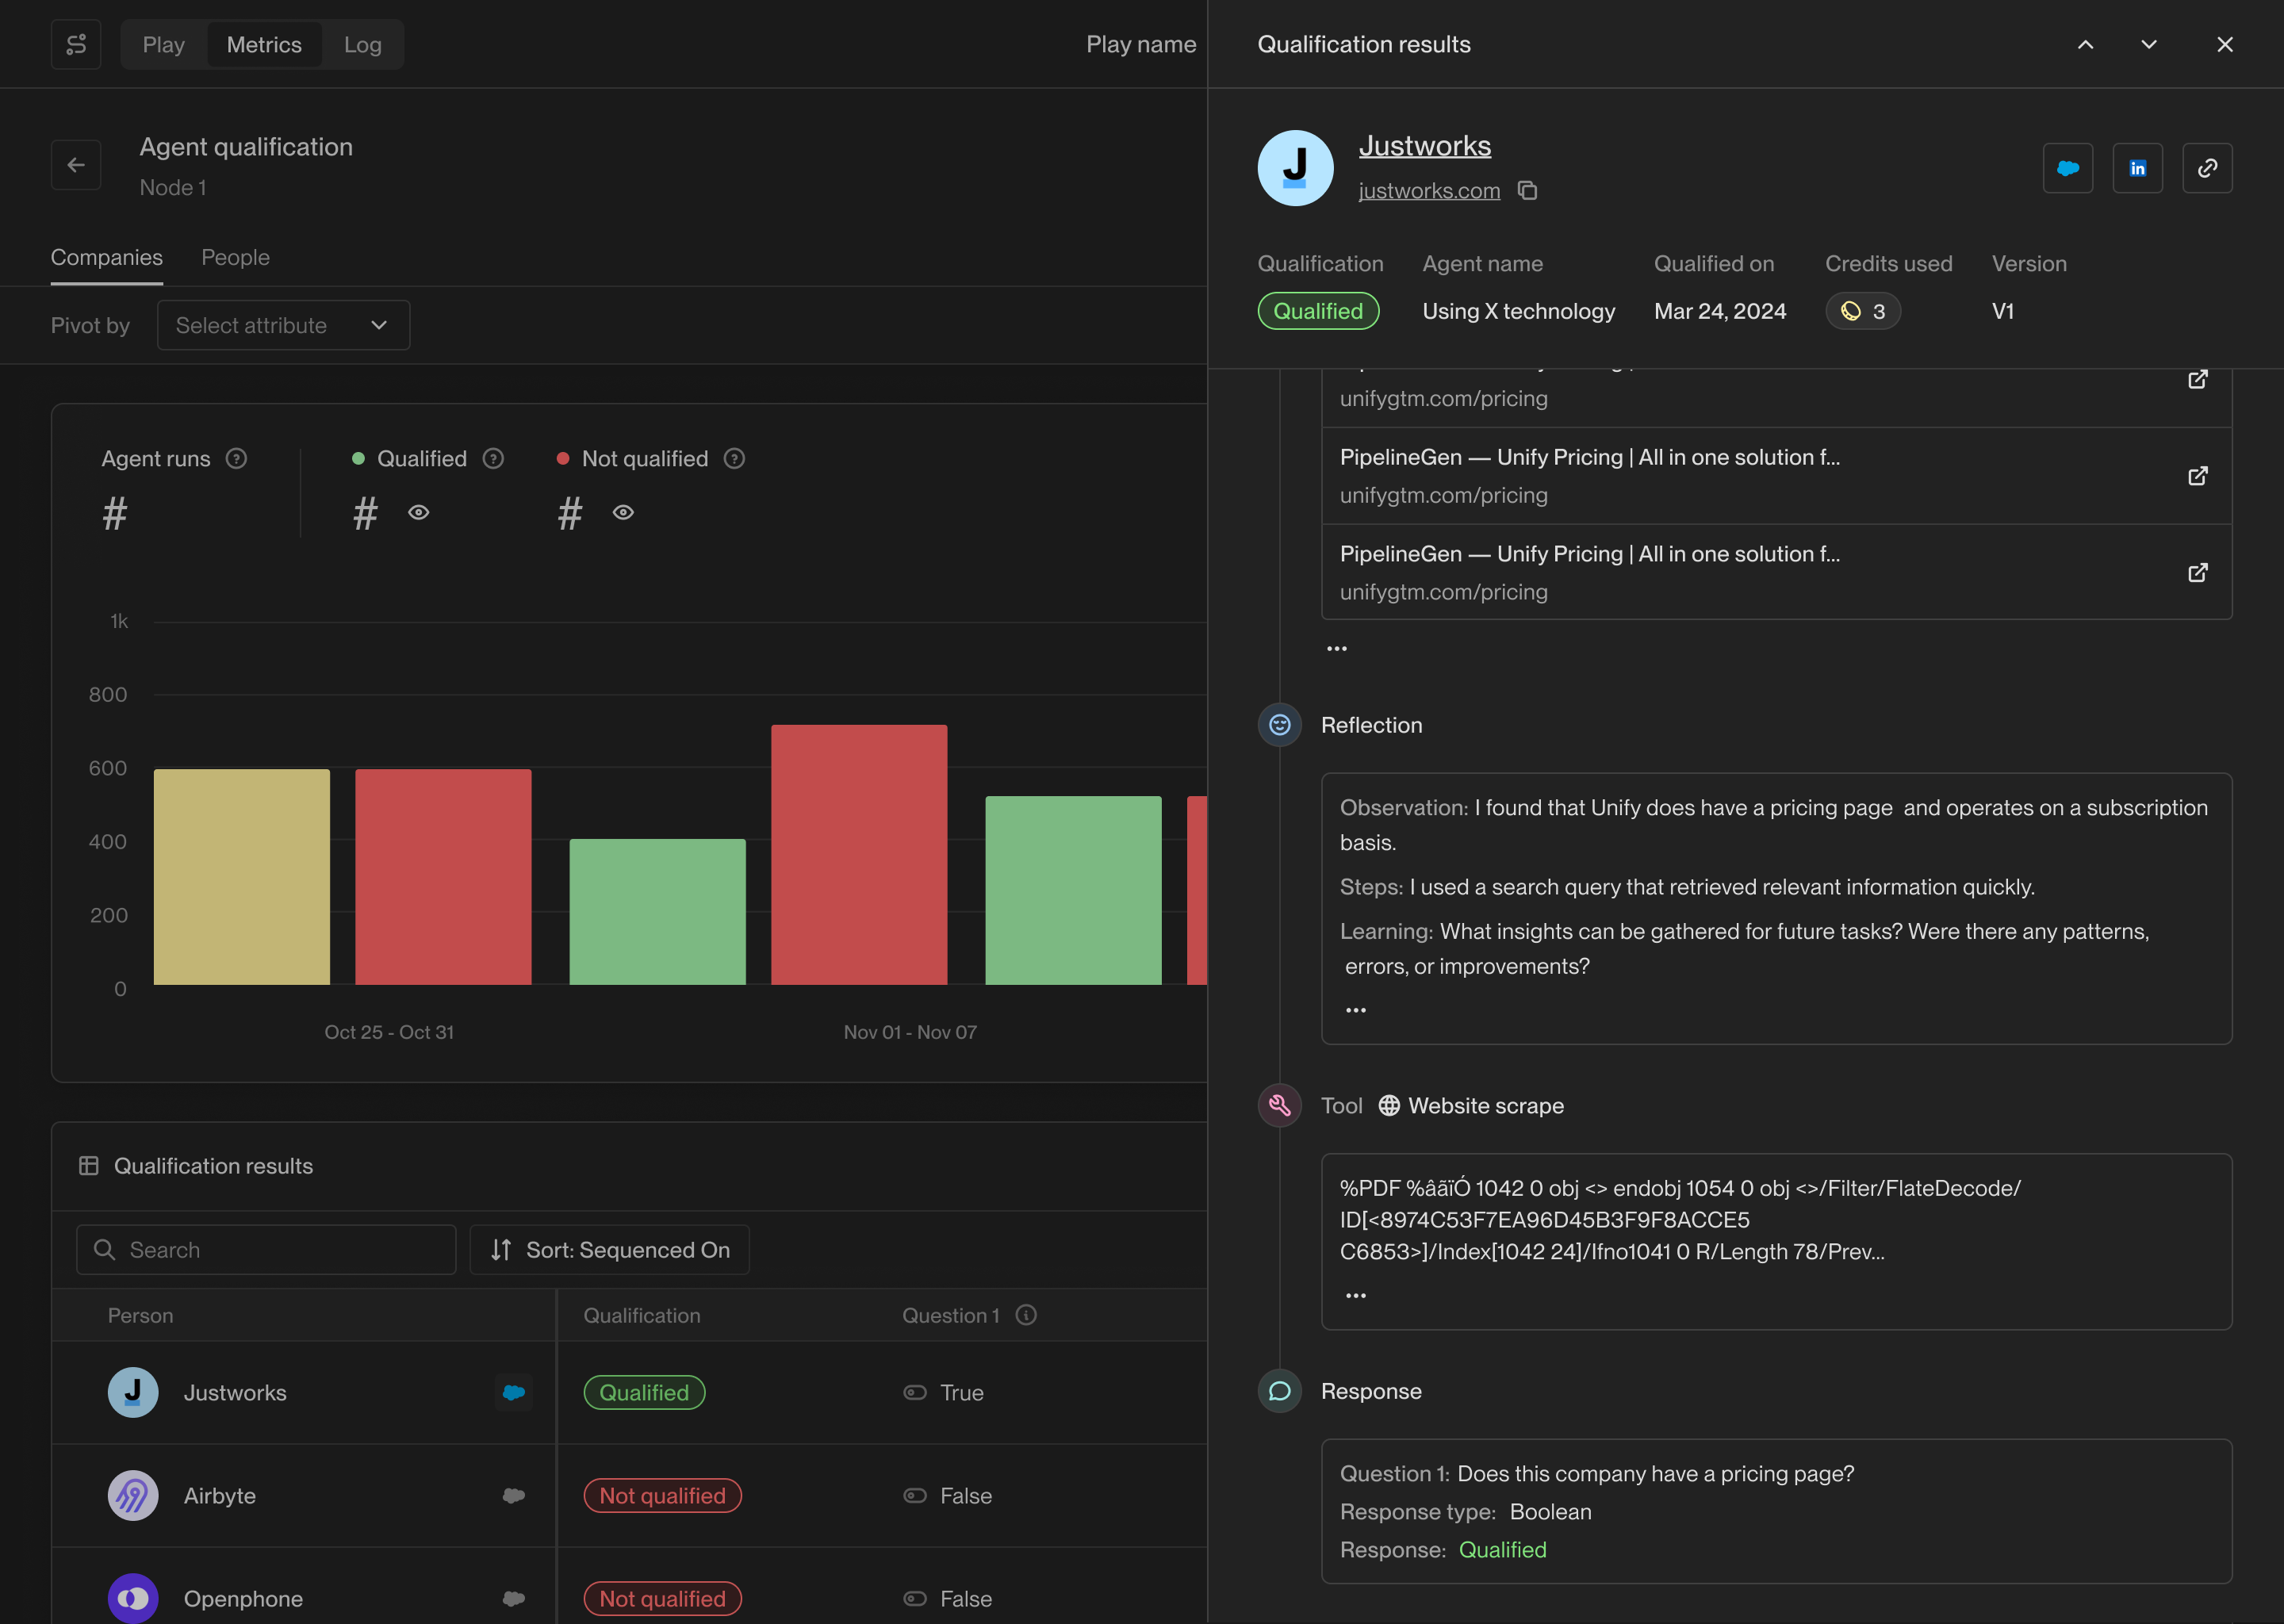Toggle visibility of Qualified series

point(419,513)
